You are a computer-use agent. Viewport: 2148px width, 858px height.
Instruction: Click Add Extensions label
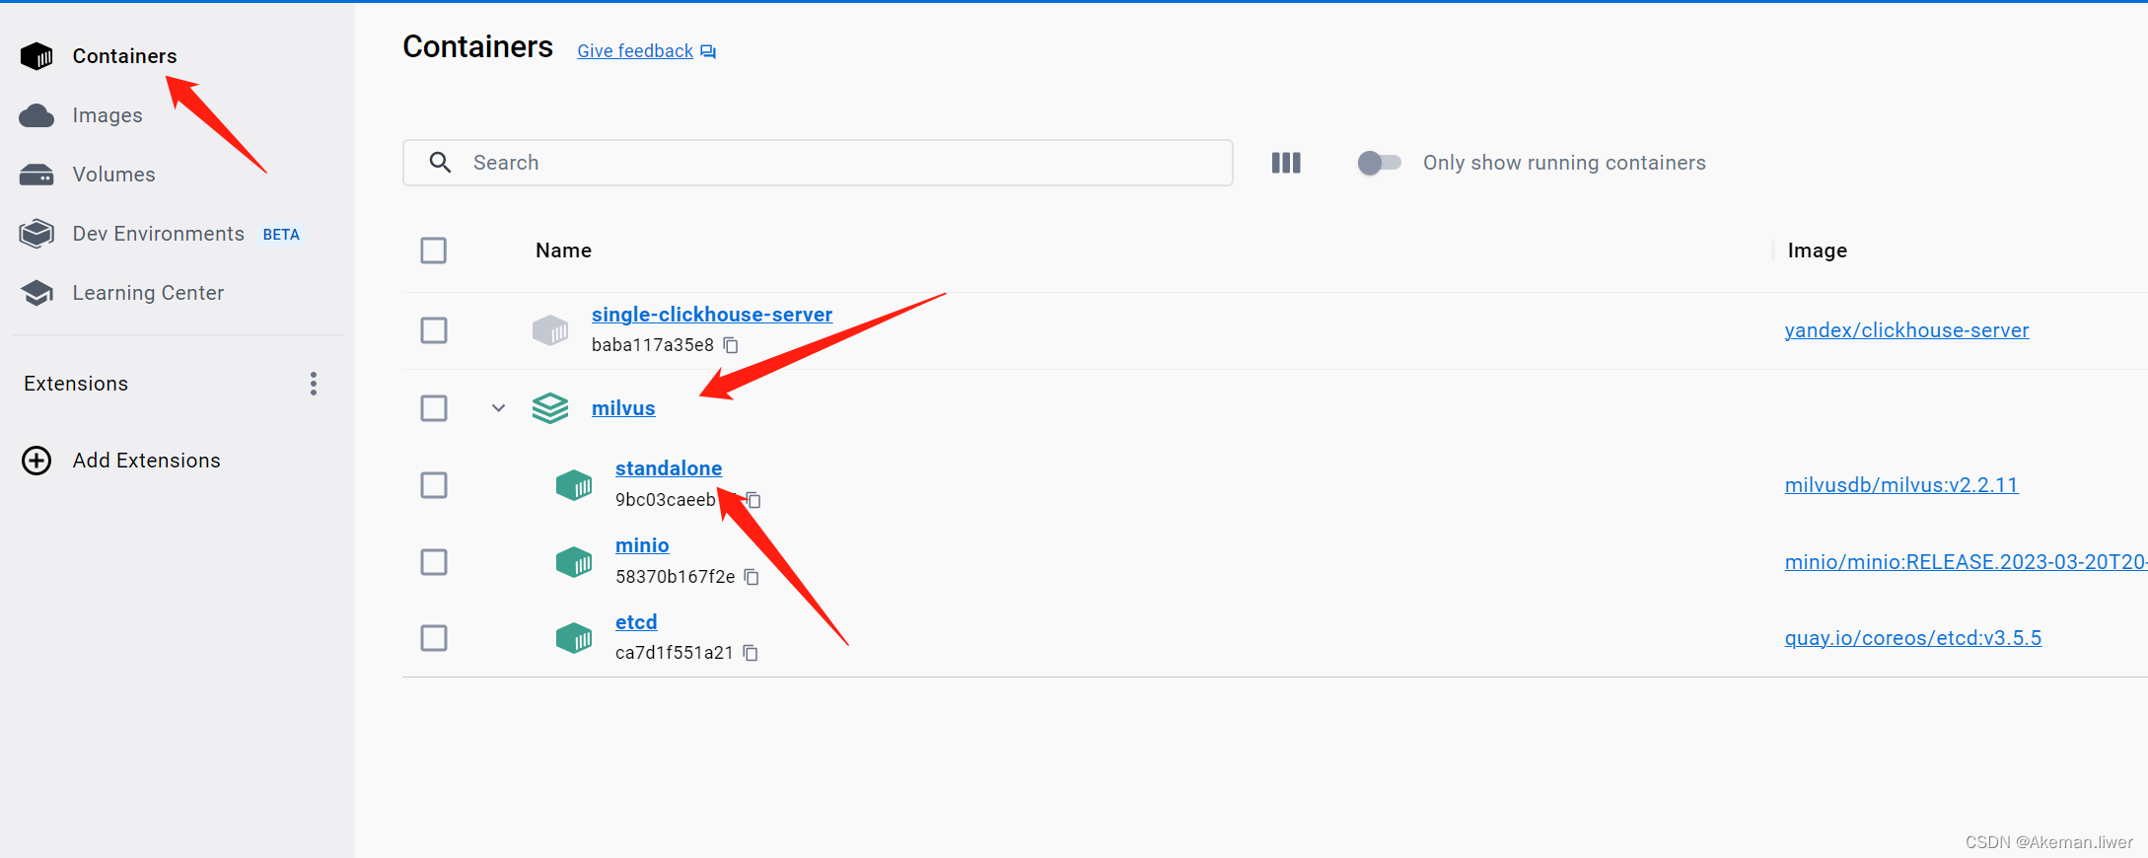[146, 461]
